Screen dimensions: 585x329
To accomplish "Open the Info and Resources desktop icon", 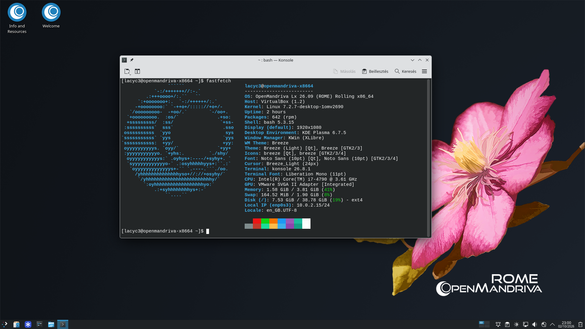I will point(17,18).
